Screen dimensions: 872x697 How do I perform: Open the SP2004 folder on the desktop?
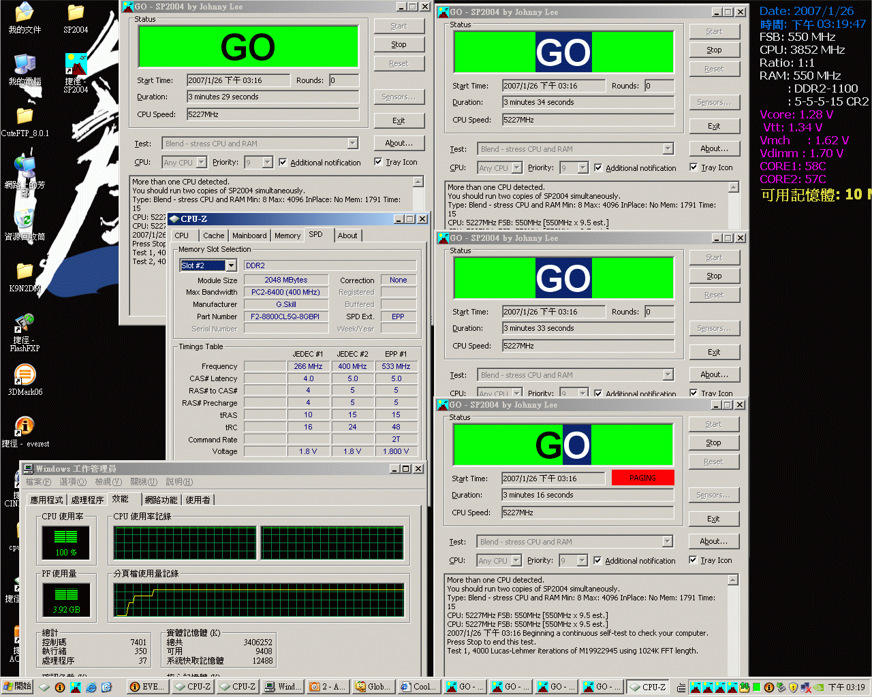click(x=76, y=18)
